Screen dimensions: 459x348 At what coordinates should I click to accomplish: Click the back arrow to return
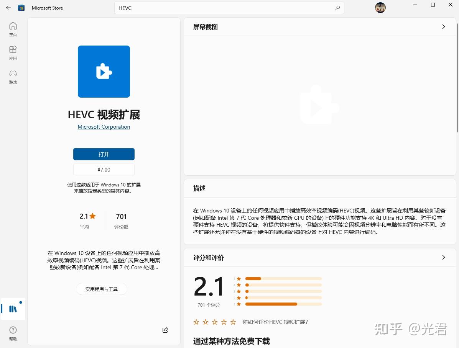(x=8, y=8)
